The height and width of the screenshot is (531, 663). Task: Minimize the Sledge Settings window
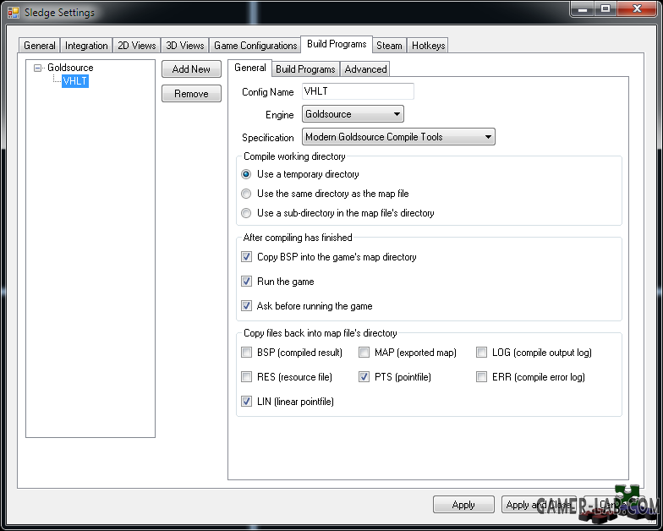pyautogui.click(x=583, y=8)
